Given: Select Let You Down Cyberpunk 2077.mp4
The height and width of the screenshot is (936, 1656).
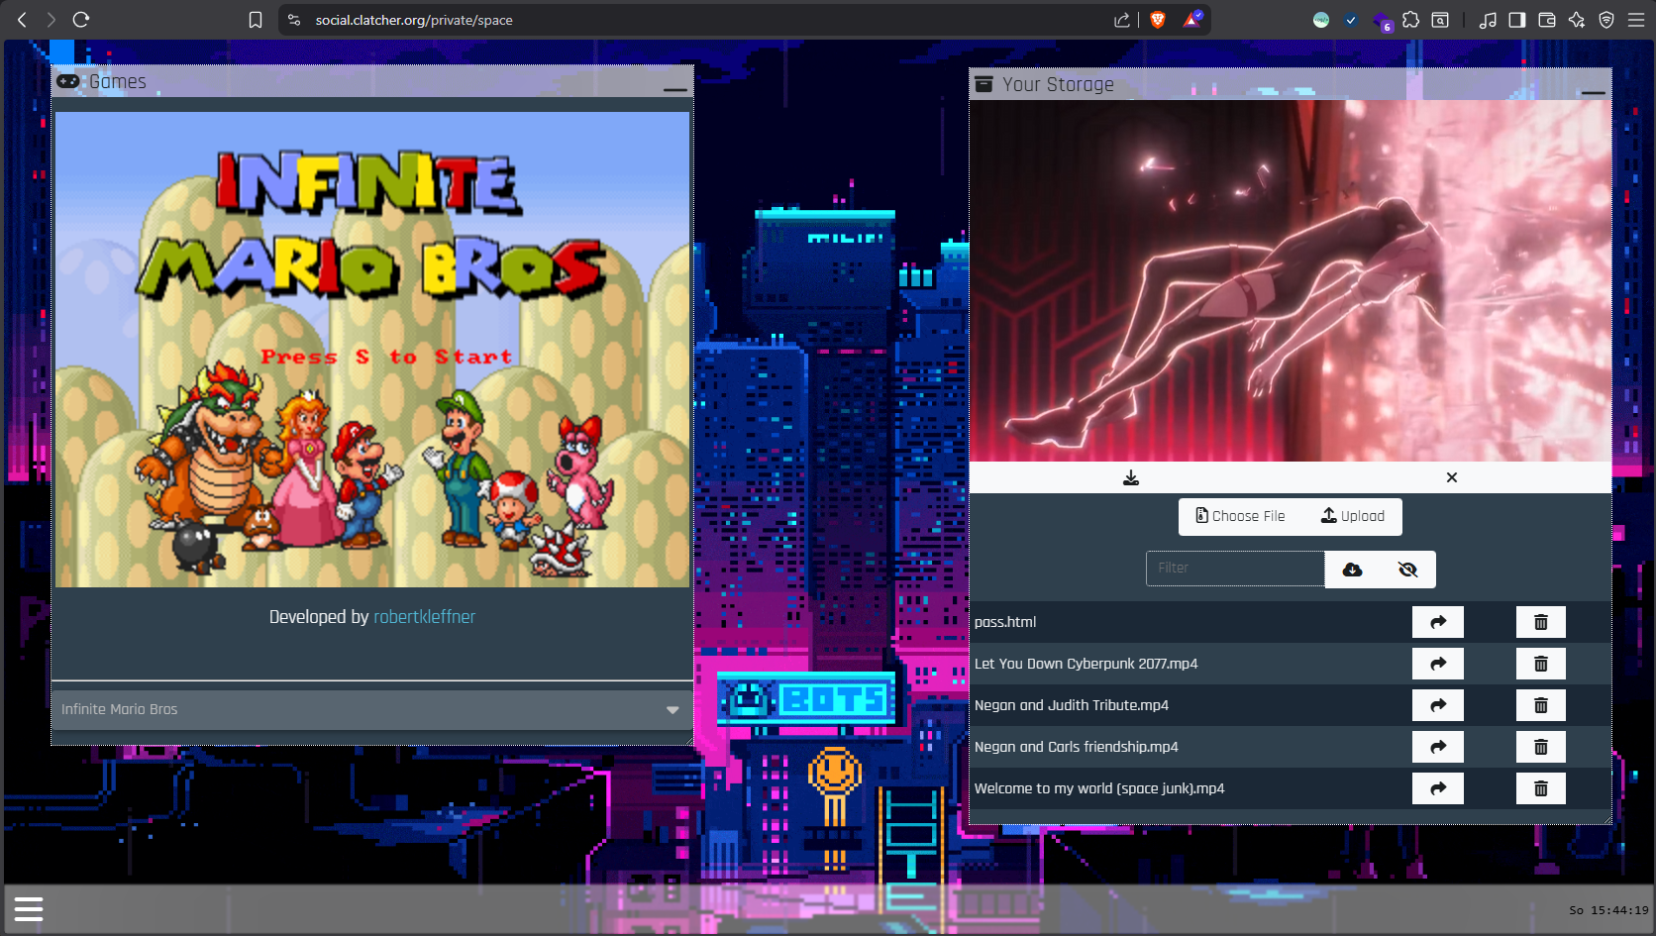Looking at the screenshot, I should 1087,664.
